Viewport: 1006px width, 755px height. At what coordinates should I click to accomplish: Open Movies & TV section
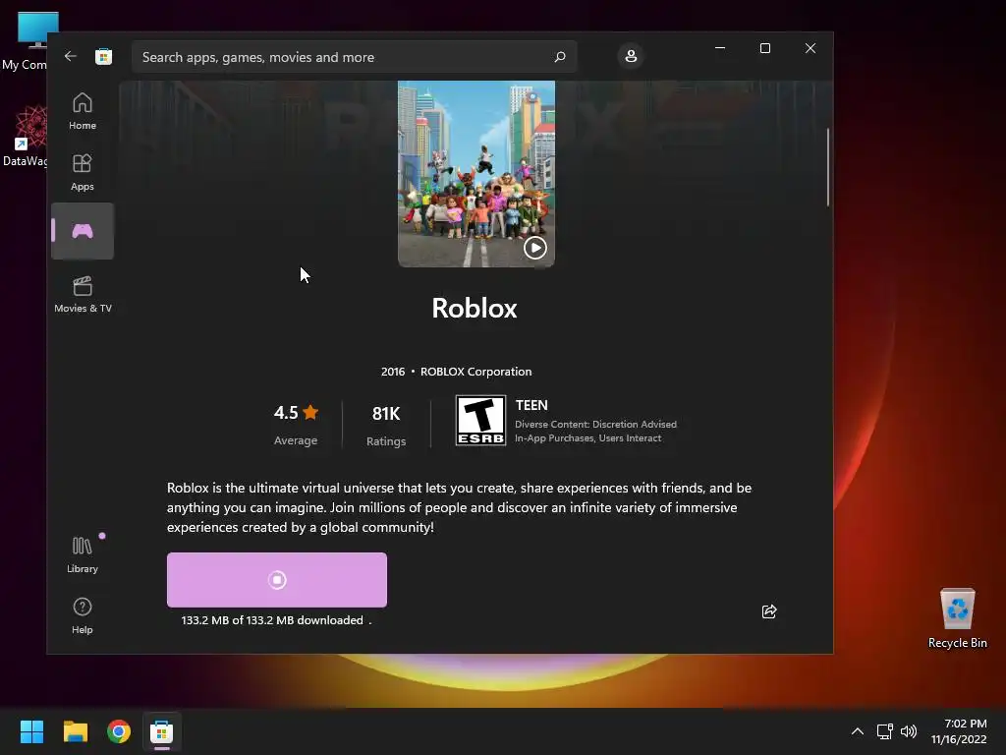(83, 294)
